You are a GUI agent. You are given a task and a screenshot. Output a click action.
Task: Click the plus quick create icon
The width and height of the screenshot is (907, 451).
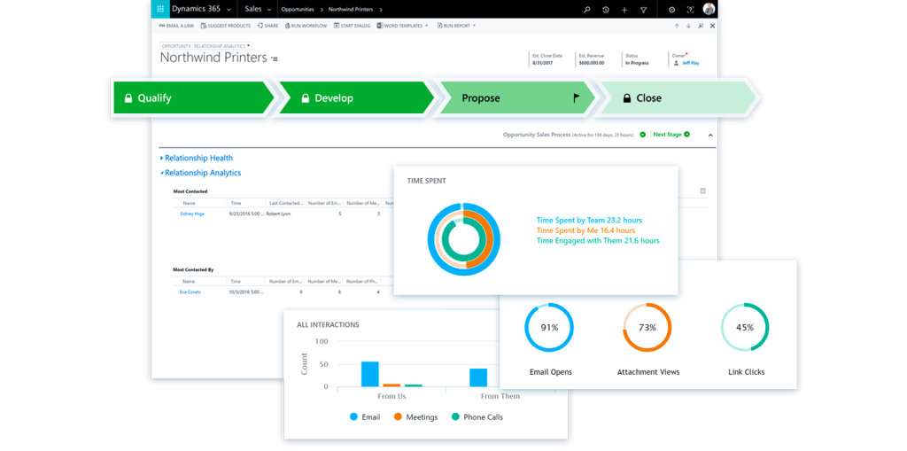[624, 10]
